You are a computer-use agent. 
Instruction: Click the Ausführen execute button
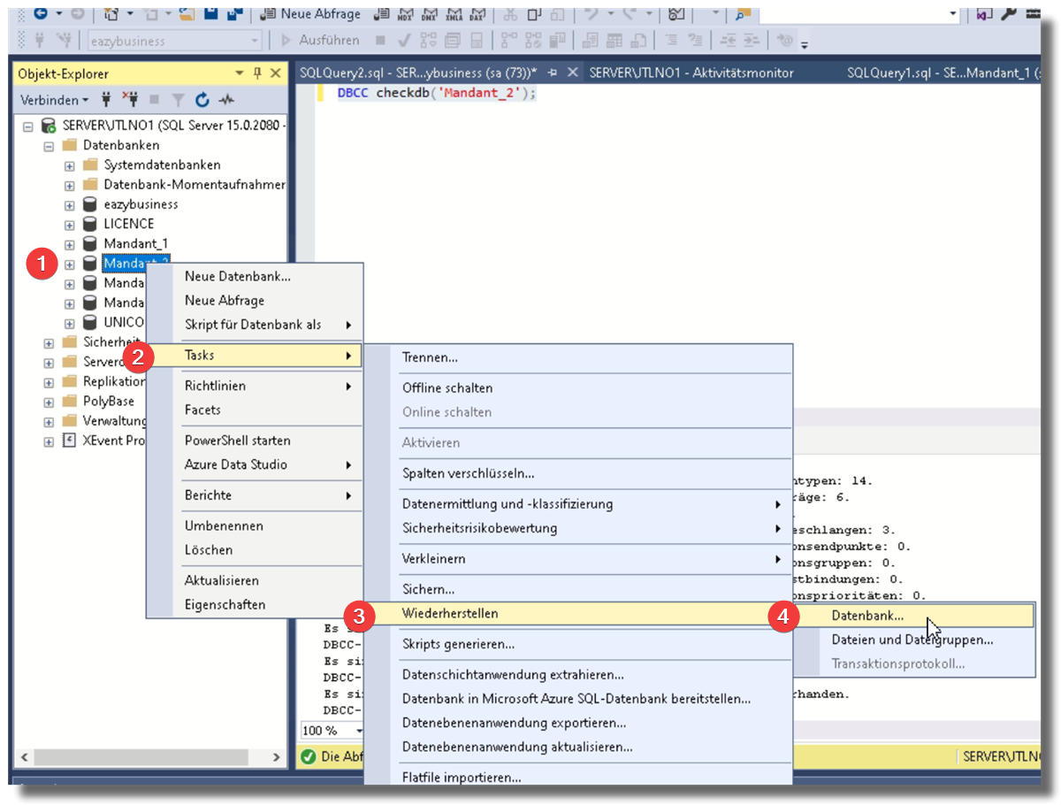(x=320, y=41)
